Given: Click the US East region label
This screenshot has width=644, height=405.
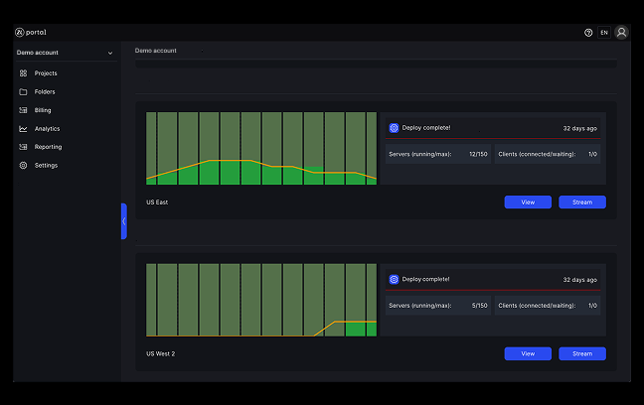Looking at the screenshot, I should (x=157, y=202).
